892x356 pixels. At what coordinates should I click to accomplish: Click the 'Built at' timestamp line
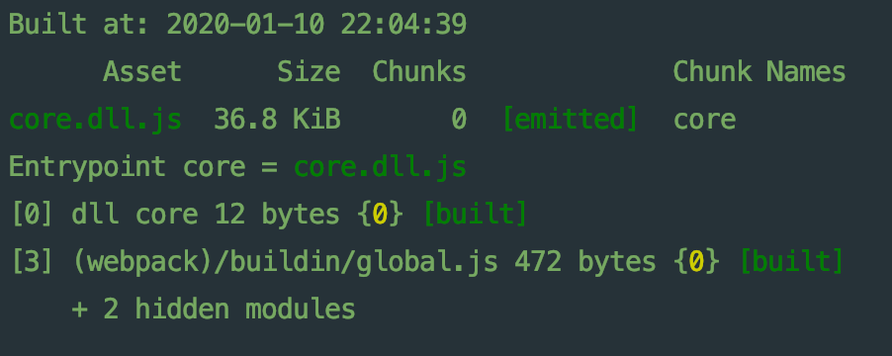(x=237, y=25)
